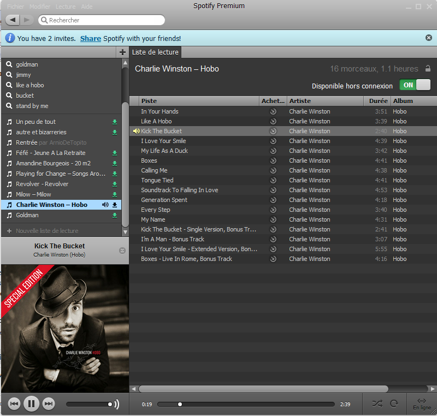This screenshot has height=416, width=437.
Task: Open the Fichier menu
Action: [16, 7]
